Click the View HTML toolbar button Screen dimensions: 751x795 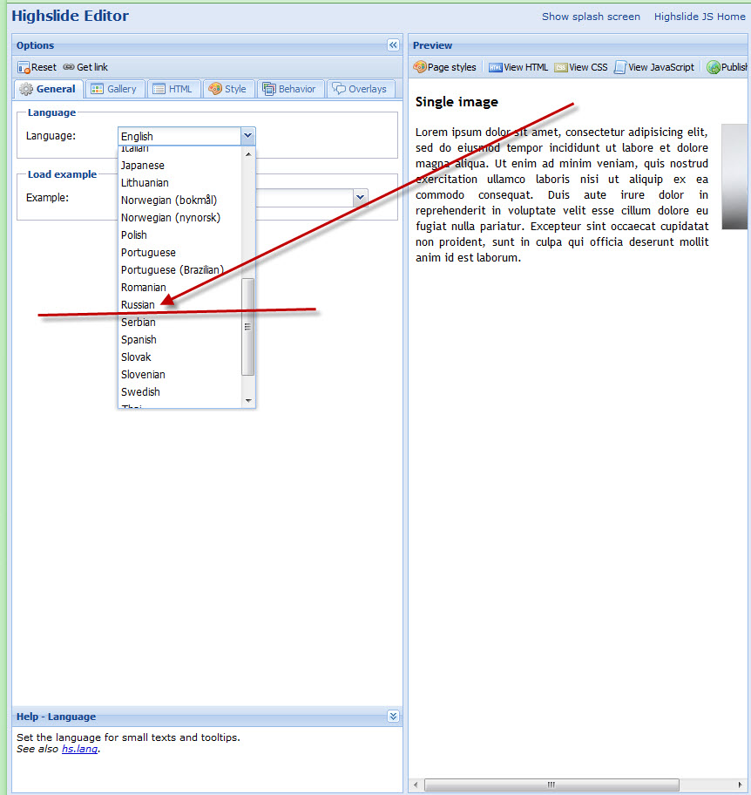[x=518, y=67]
